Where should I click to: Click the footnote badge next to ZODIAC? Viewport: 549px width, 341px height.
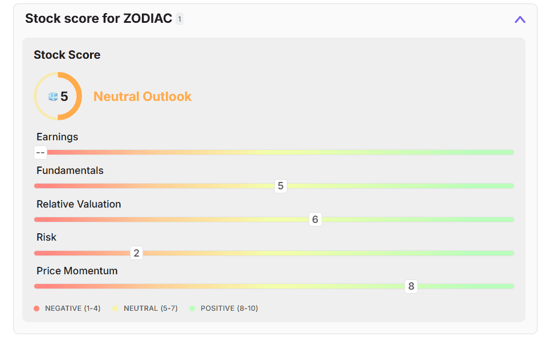click(x=180, y=19)
